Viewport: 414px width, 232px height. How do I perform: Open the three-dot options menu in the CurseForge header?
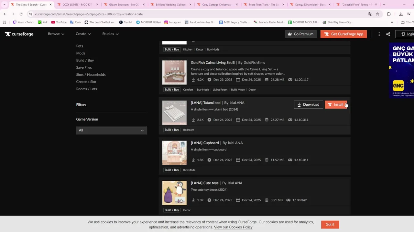point(379,34)
